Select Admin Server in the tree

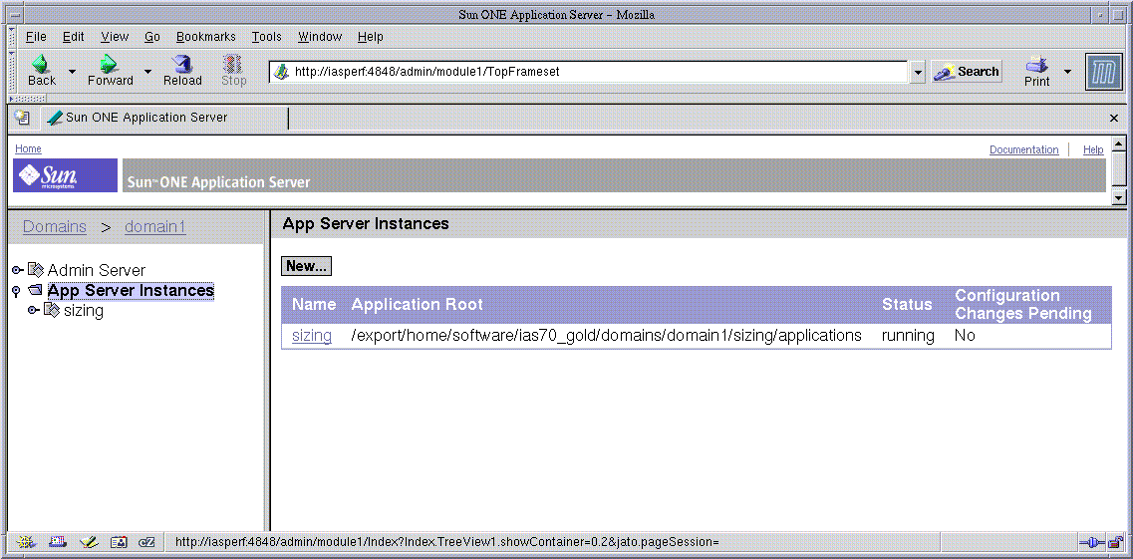[x=96, y=270]
